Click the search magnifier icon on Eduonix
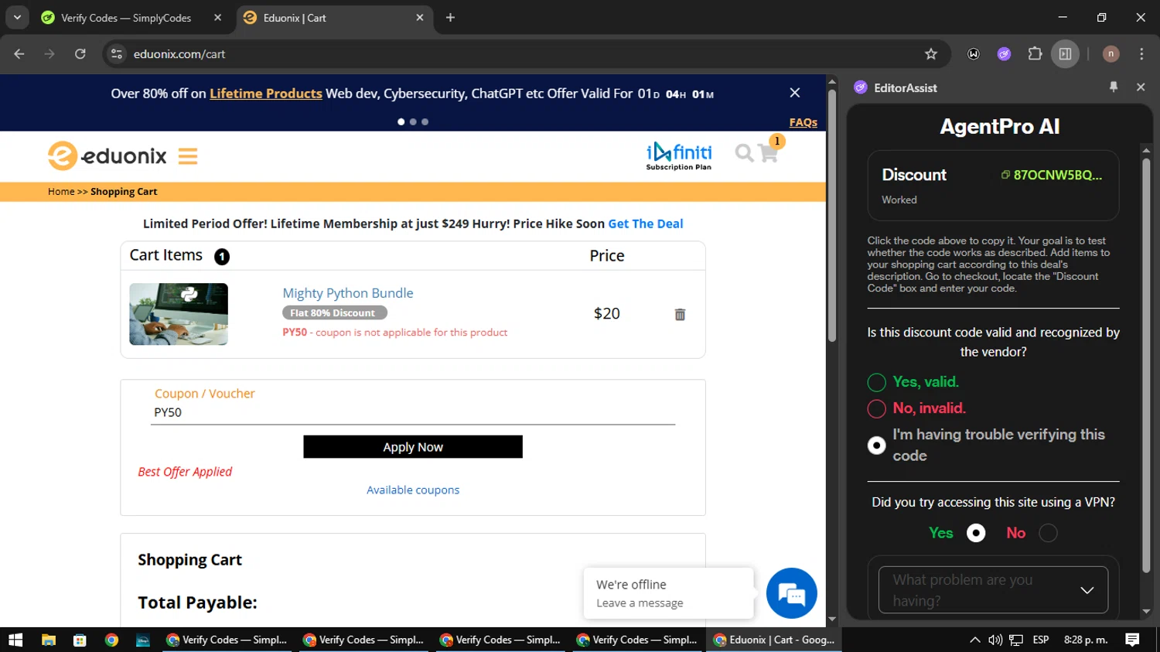Screen dimensions: 1160x652 coord(744,153)
